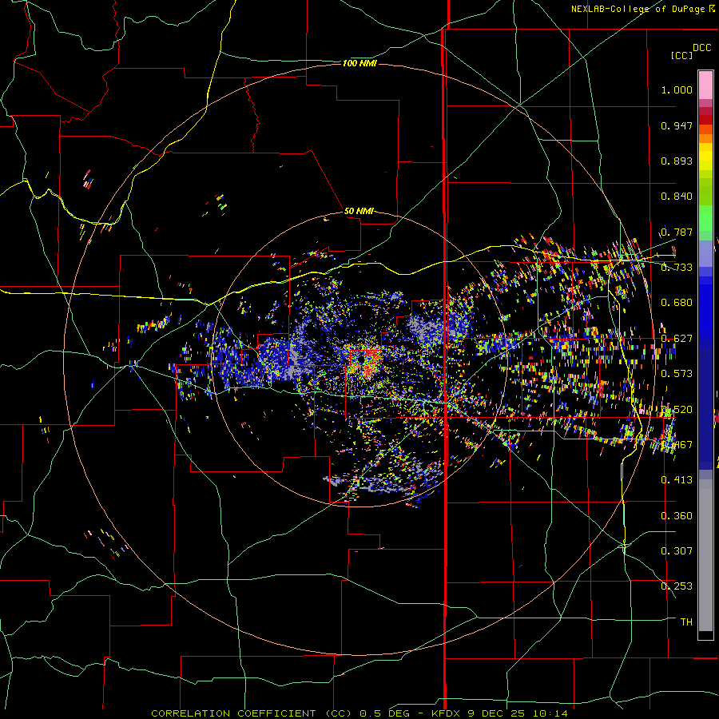This screenshot has height=719, width=719.
Task: Click the TH threshold label
Action: tap(686, 622)
